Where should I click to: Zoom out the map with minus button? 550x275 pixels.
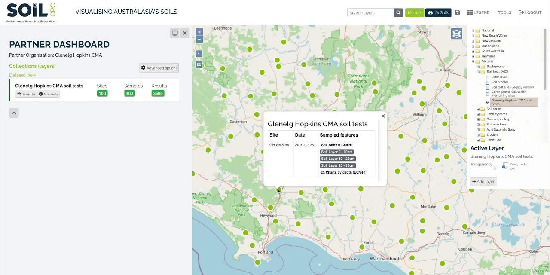tap(199, 39)
